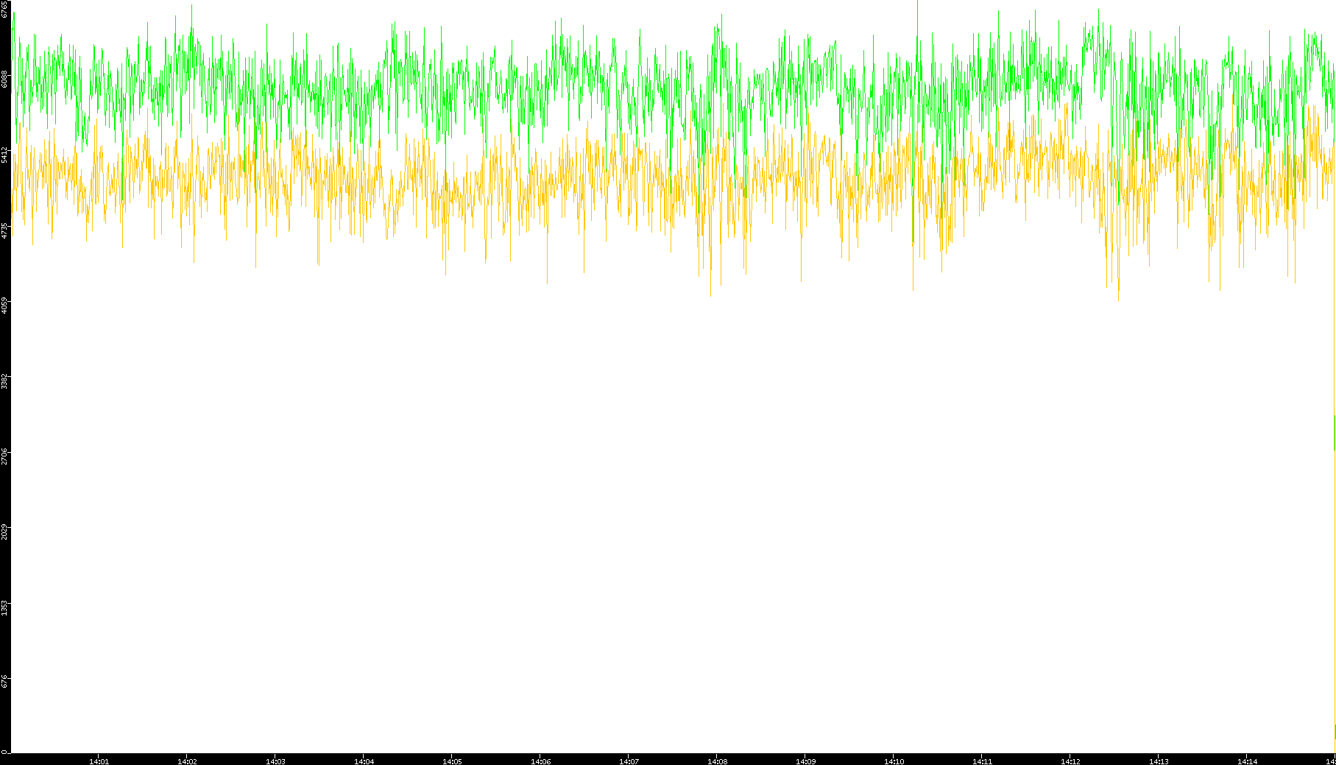
Task: Select the 14:03 time label
Action: point(275,761)
